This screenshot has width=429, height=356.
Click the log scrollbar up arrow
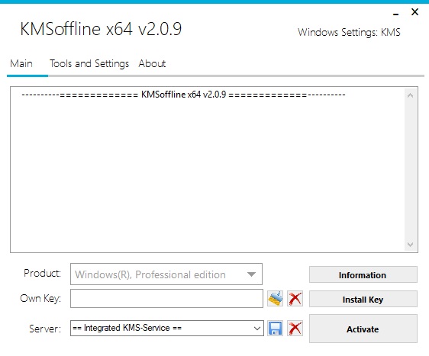[x=410, y=95]
